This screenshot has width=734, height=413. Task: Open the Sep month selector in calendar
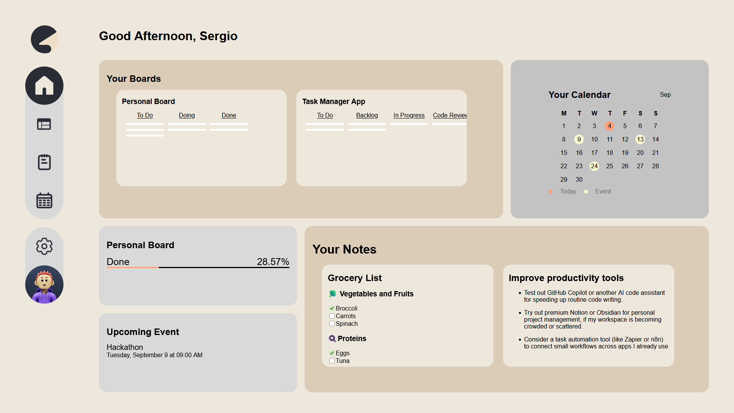coord(665,94)
